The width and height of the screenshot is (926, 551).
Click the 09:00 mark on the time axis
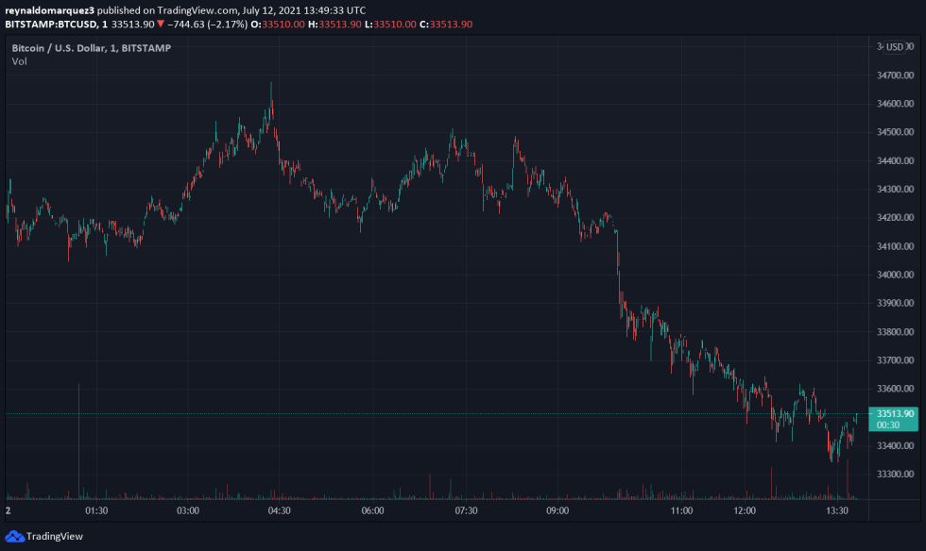pos(557,509)
